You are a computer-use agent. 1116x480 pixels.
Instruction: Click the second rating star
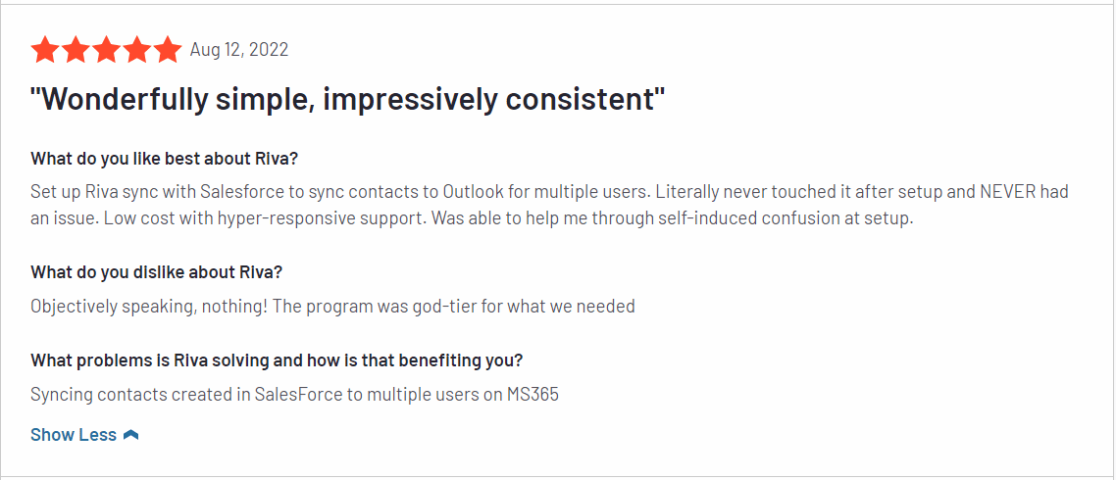tap(76, 49)
